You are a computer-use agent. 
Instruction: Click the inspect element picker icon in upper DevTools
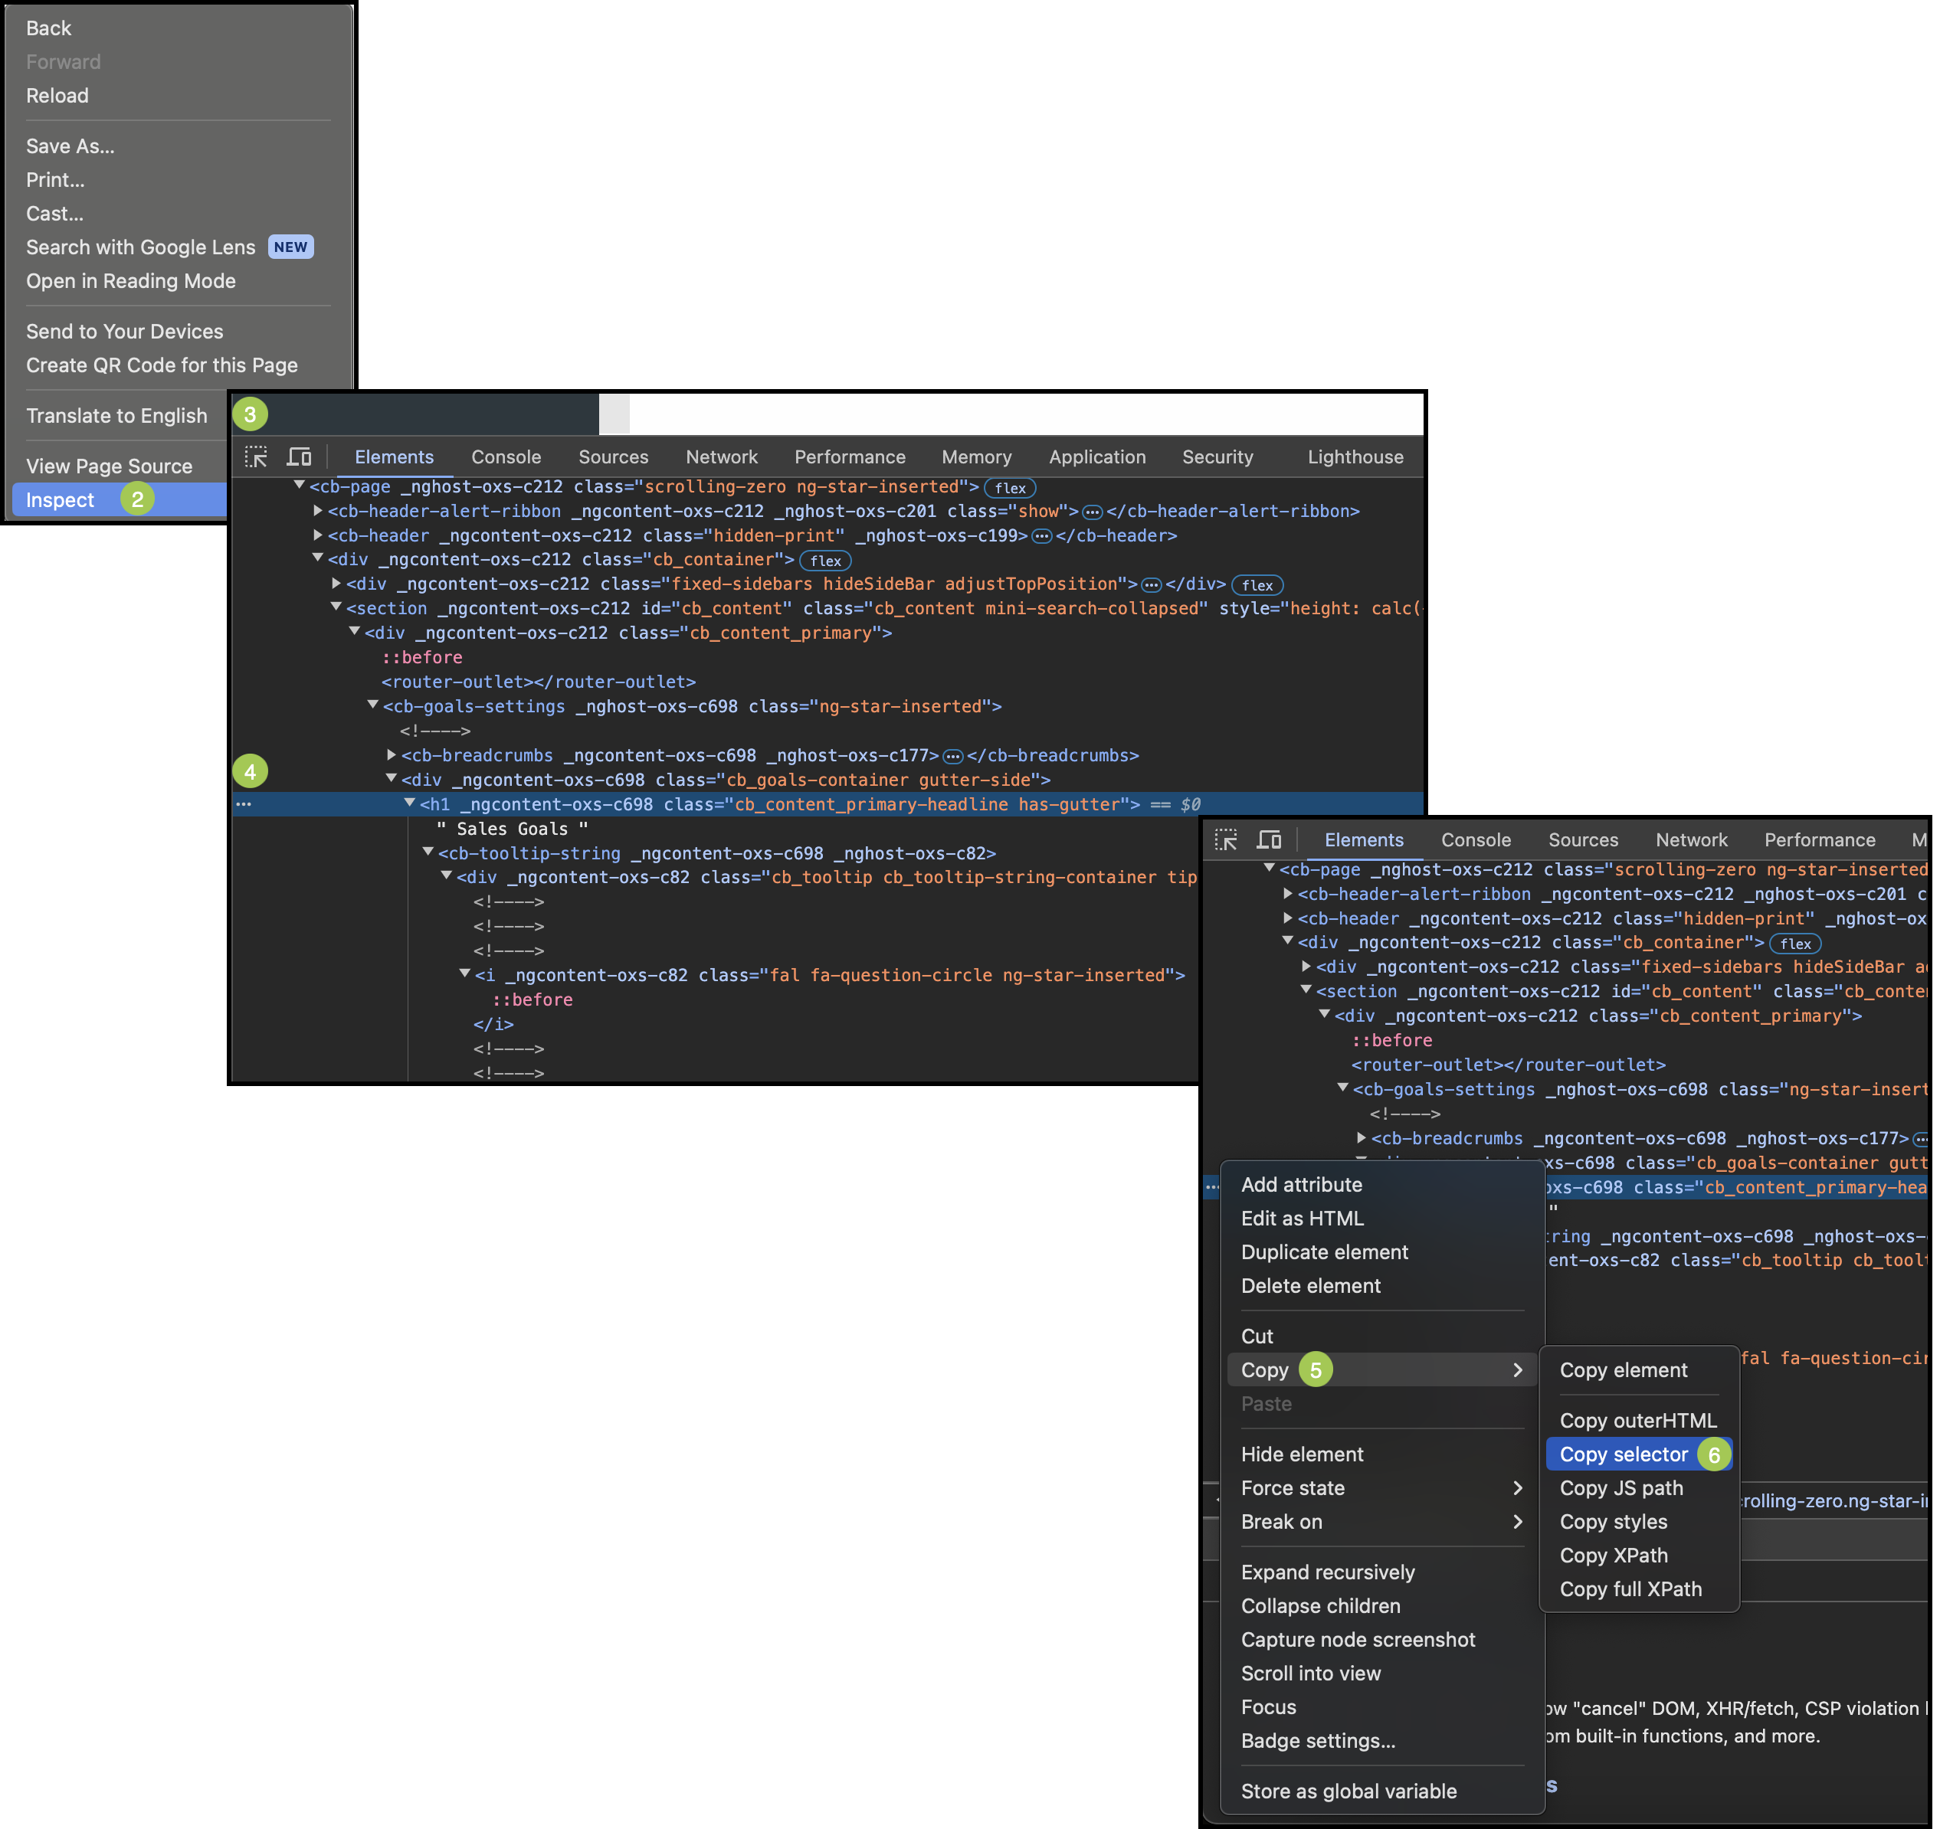(x=256, y=456)
